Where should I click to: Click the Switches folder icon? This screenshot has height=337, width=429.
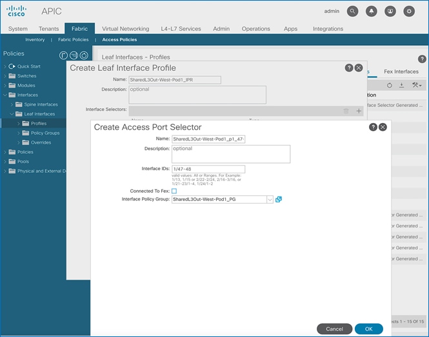(x=12, y=75)
